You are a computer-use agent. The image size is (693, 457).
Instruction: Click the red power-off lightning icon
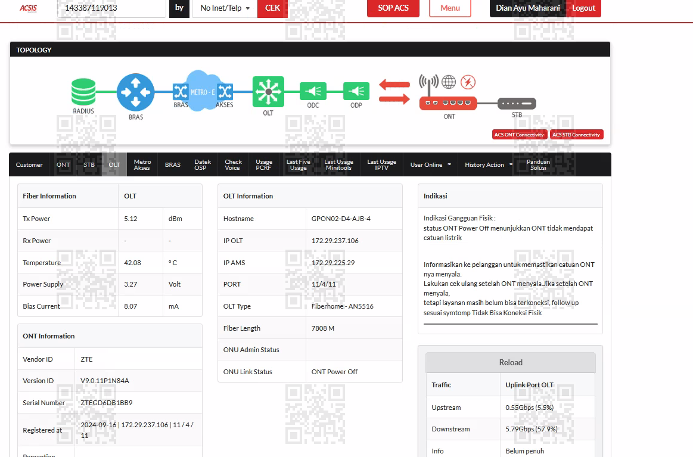(468, 82)
